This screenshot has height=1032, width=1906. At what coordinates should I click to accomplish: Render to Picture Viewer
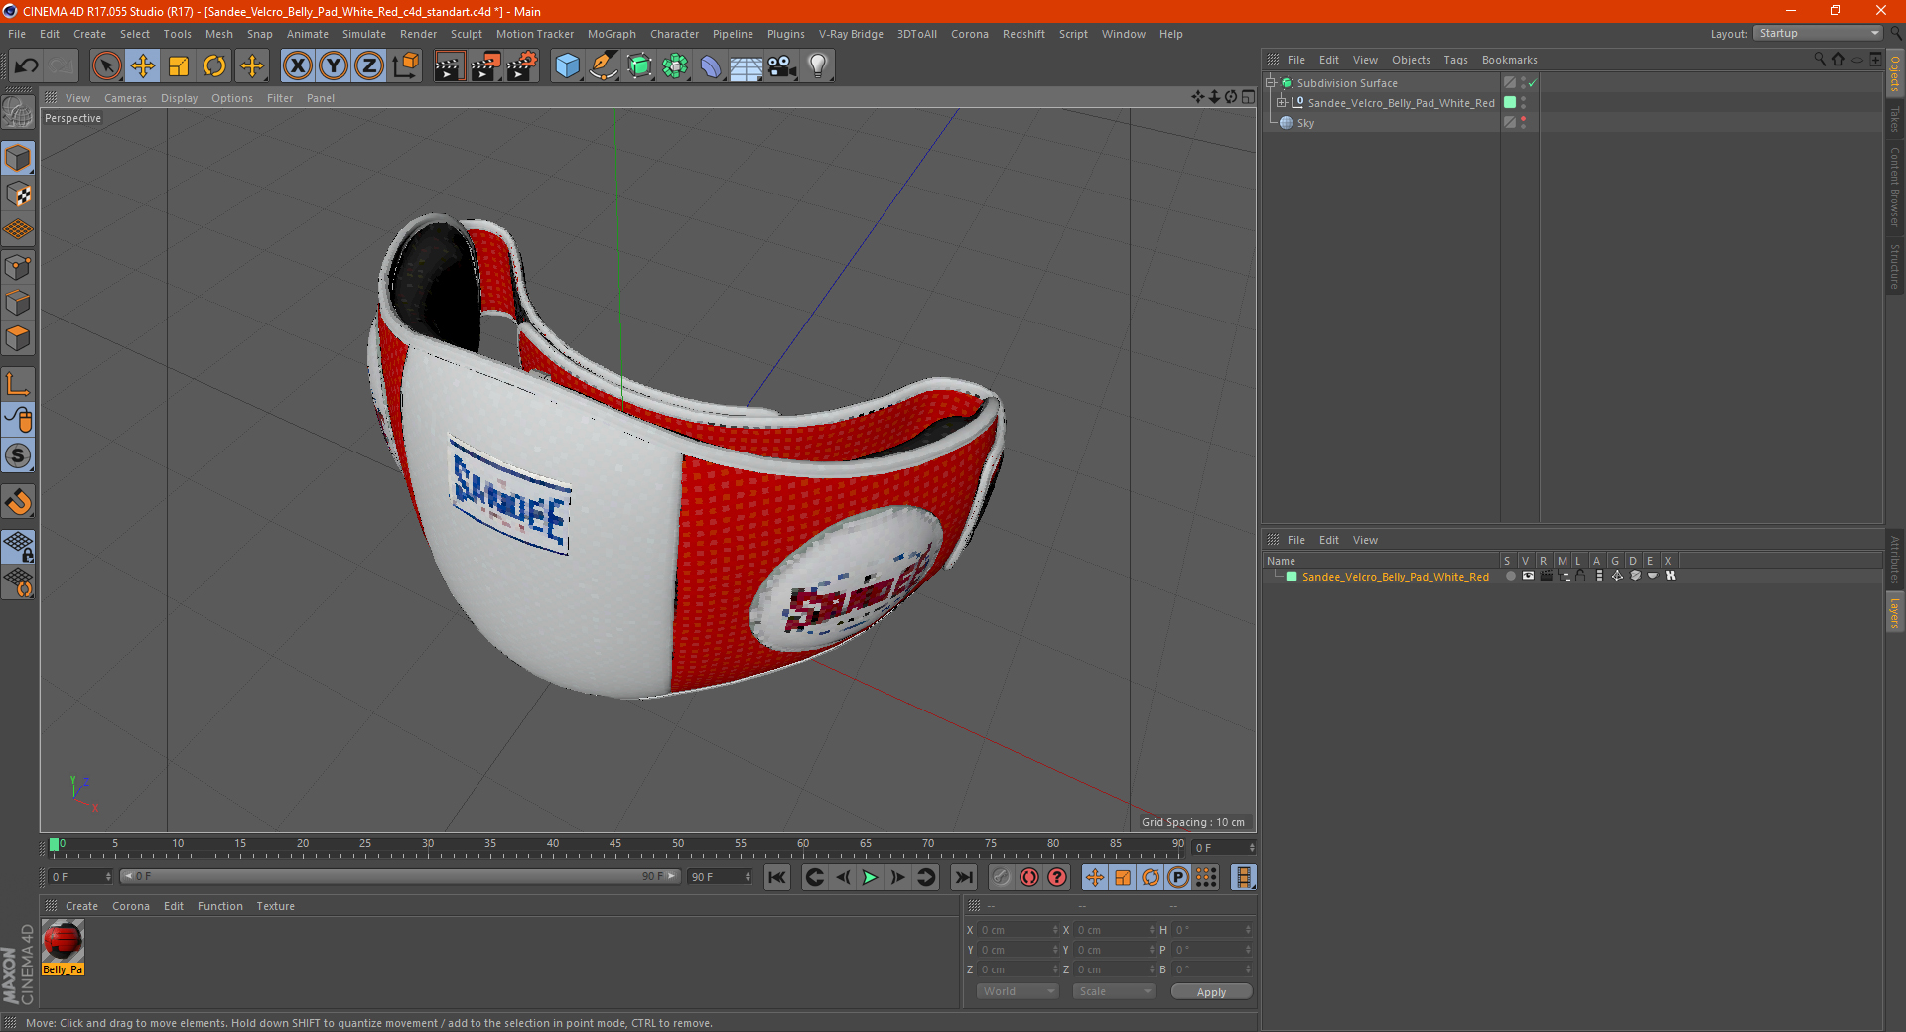[485, 66]
